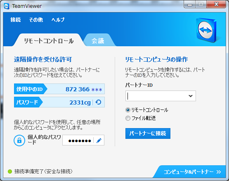
Task: Click the green connection status indicator
Action: tap(10, 171)
